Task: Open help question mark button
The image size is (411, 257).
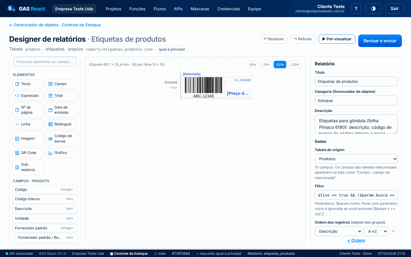Action: (356, 9)
